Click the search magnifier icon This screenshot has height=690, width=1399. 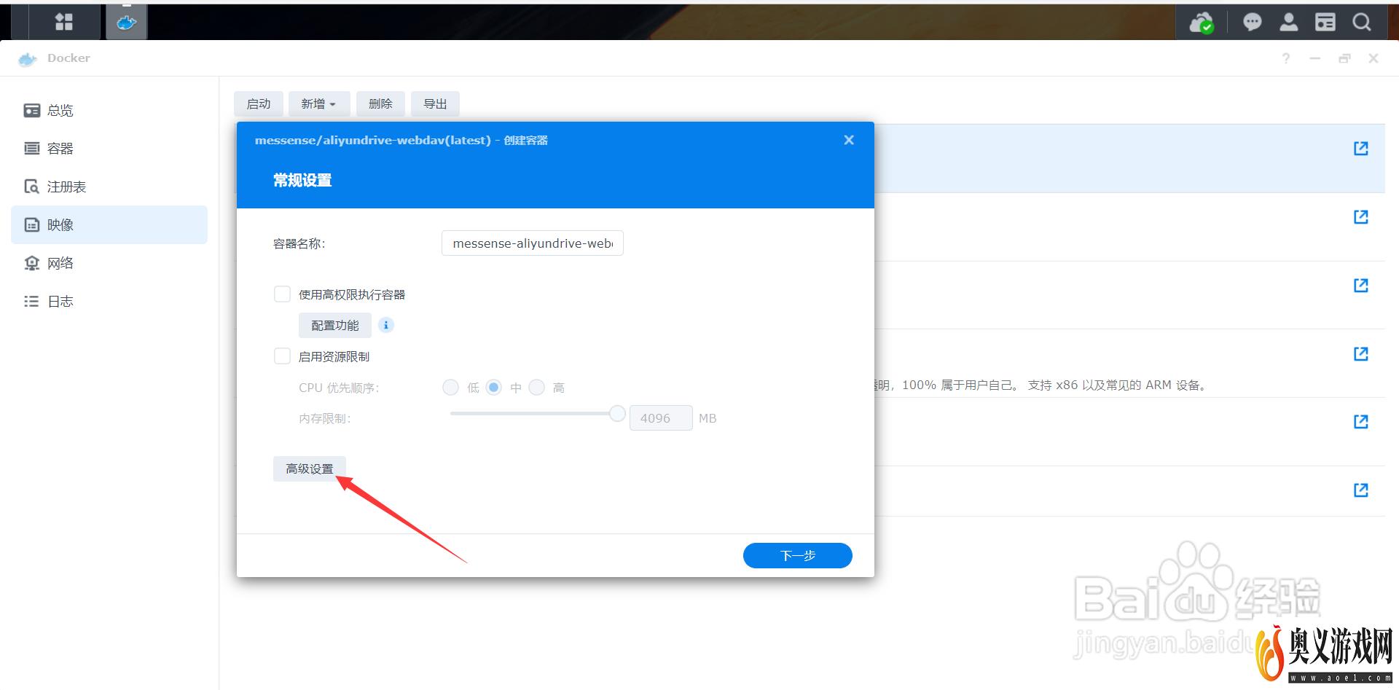click(x=1361, y=23)
